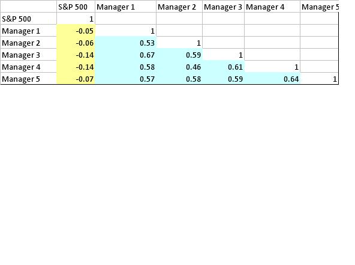Click the Manager 2 row label
Screen dimensions: 355x265
coord(28,43)
